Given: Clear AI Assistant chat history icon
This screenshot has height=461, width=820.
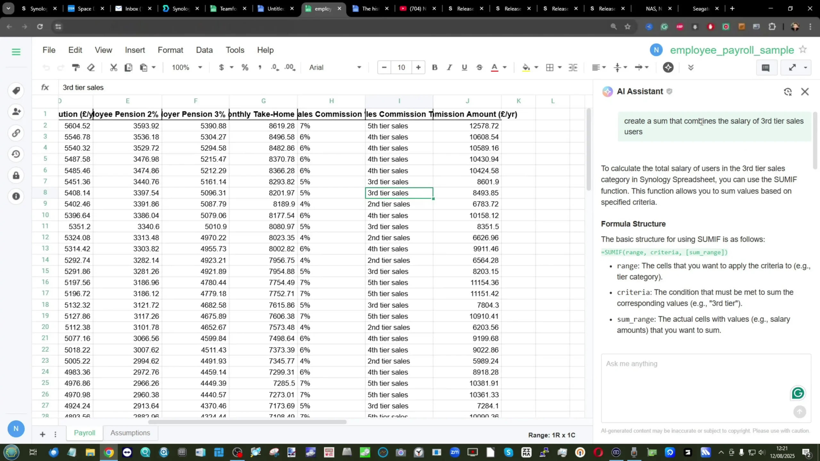Looking at the screenshot, I should pyautogui.click(x=788, y=92).
